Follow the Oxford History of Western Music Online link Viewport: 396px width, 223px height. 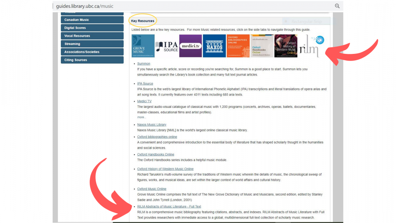165,169
